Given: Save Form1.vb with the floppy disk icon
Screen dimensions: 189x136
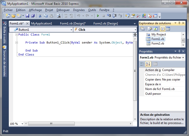Looking at the screenshot, I should pyautogui.click(x=27, y=16).
